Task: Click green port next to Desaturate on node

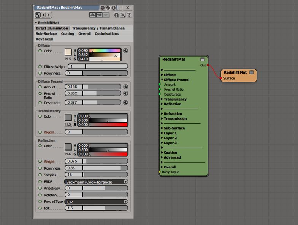Action: (160, 94)
